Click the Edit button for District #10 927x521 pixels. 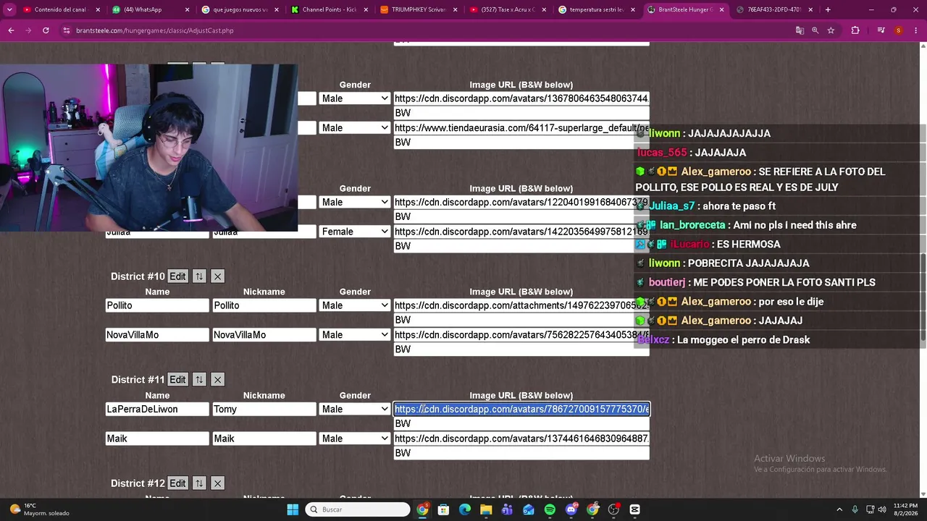[x=177, y=276]
